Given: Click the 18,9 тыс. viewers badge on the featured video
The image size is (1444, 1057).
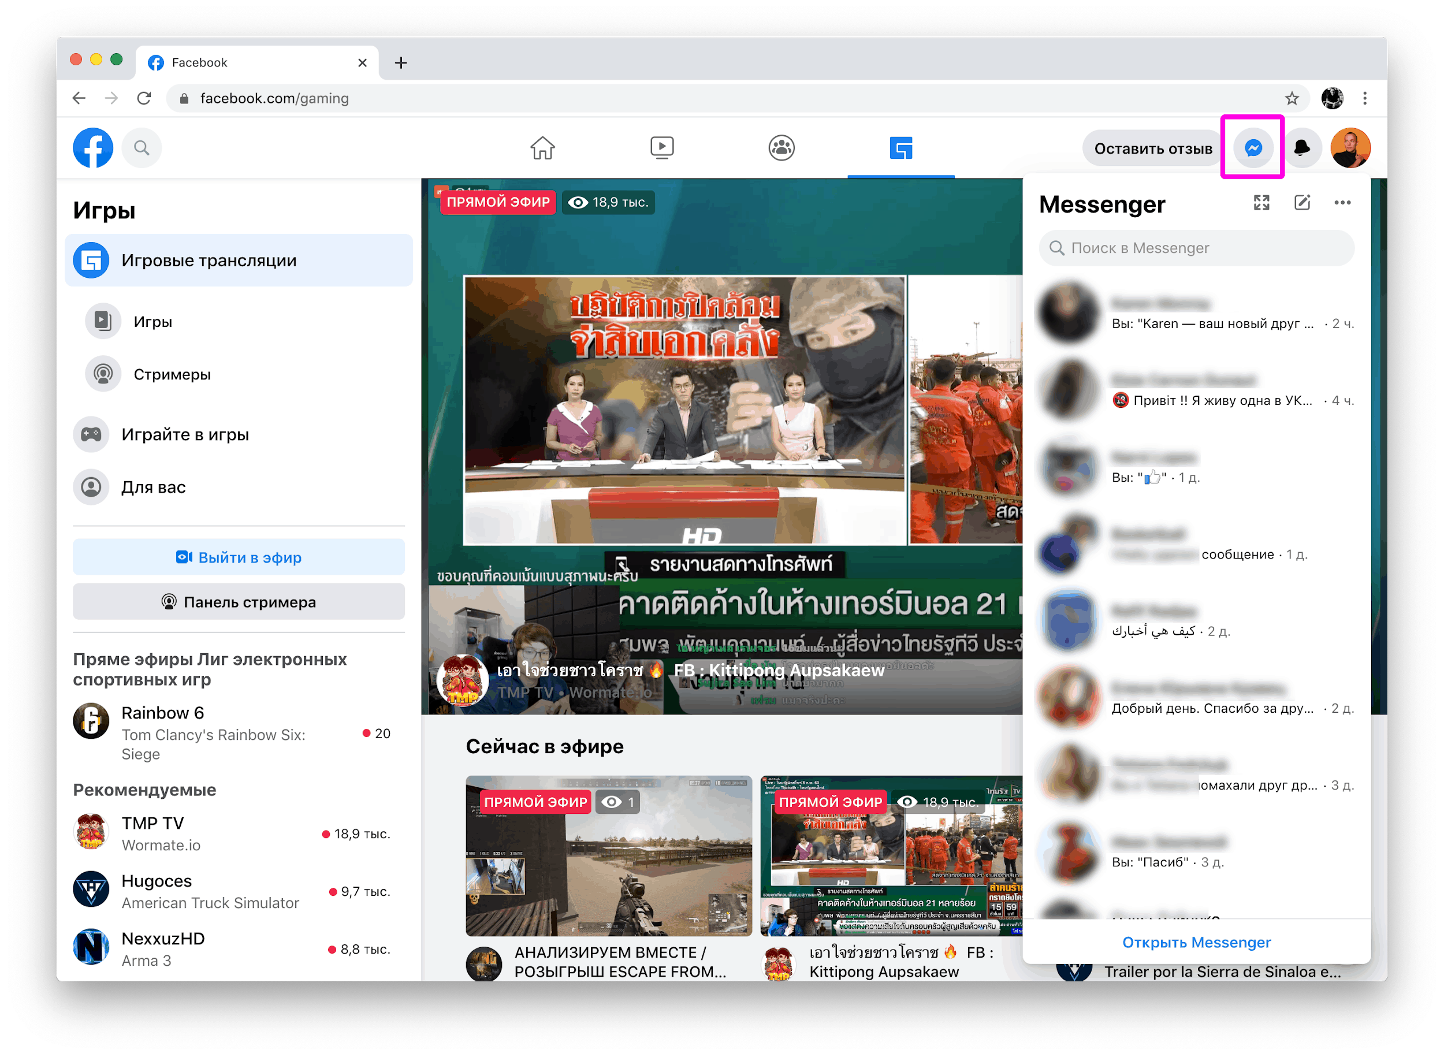Looking at the screenshot, I should 608,202.
